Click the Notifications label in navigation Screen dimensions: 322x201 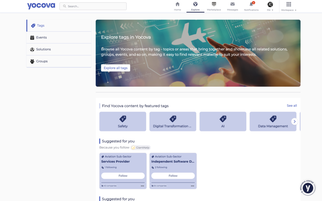(x=251, y=10)
